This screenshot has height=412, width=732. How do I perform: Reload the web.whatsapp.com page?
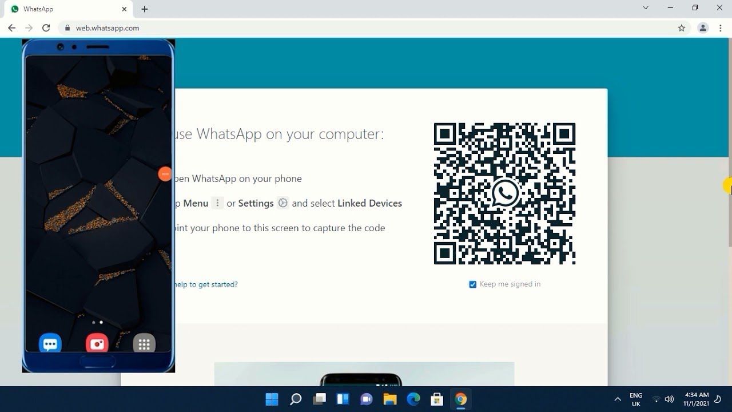pos(46,28)
